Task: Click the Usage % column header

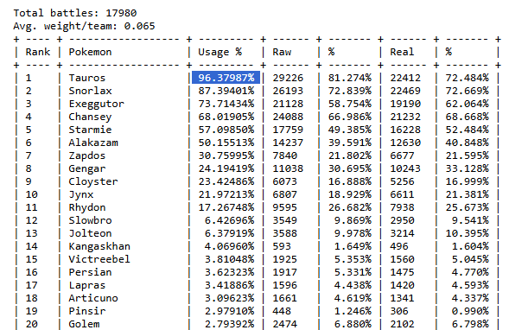Action: coord(220,52)
